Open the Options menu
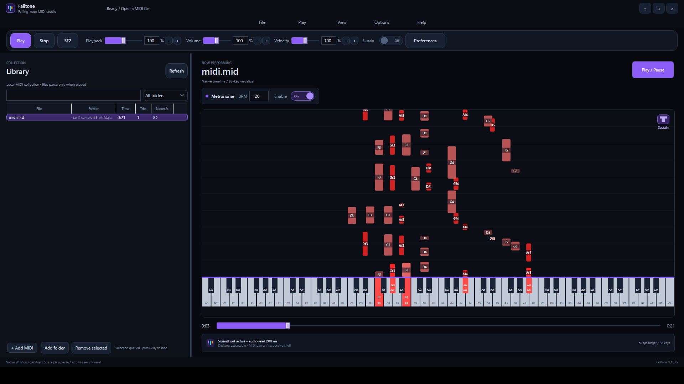Viewport: 684px width, 384px height. [382, 22]
